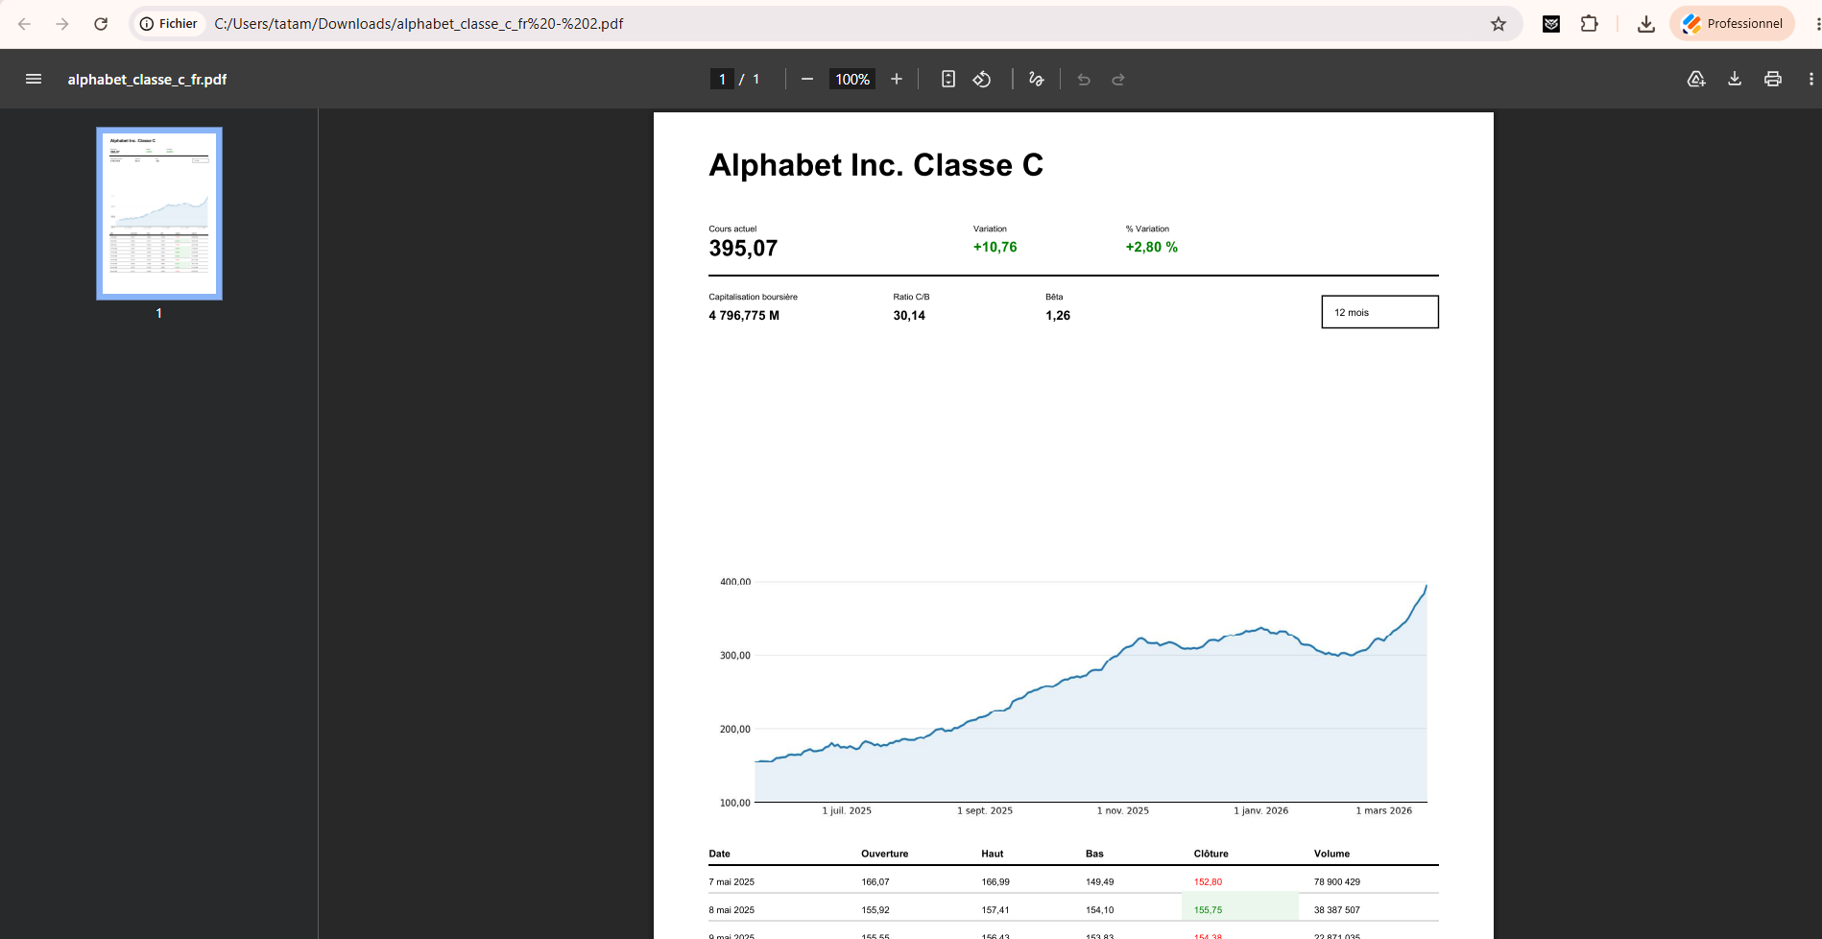Click the Haut column header
The image size is (1822, 939).
[992, 854]
